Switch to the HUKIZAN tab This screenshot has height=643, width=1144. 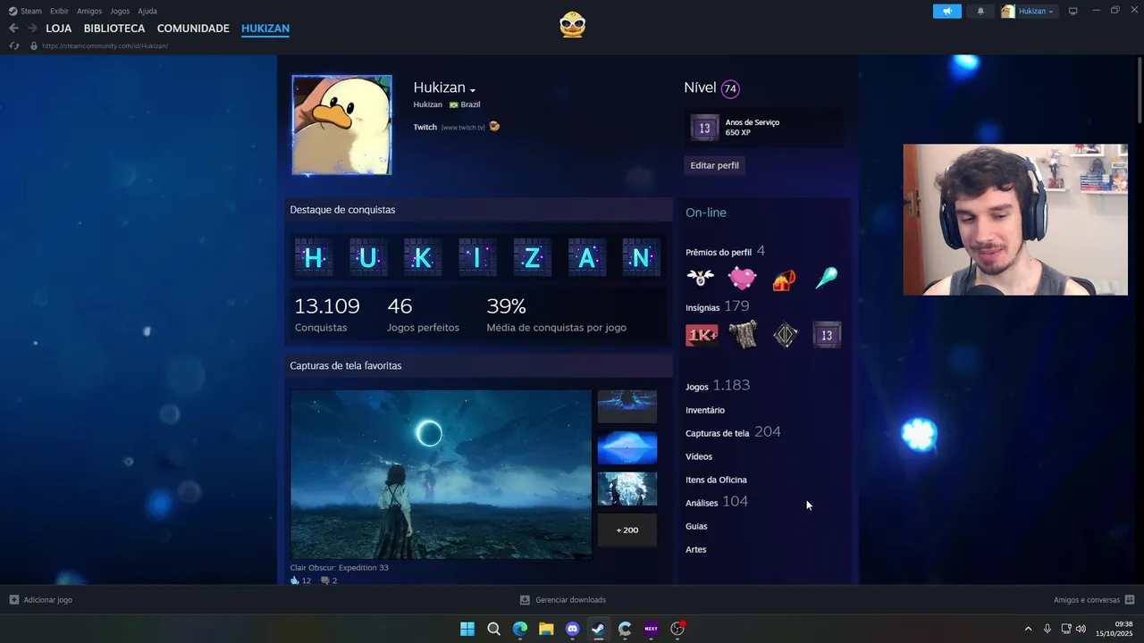tap(265, 29)
